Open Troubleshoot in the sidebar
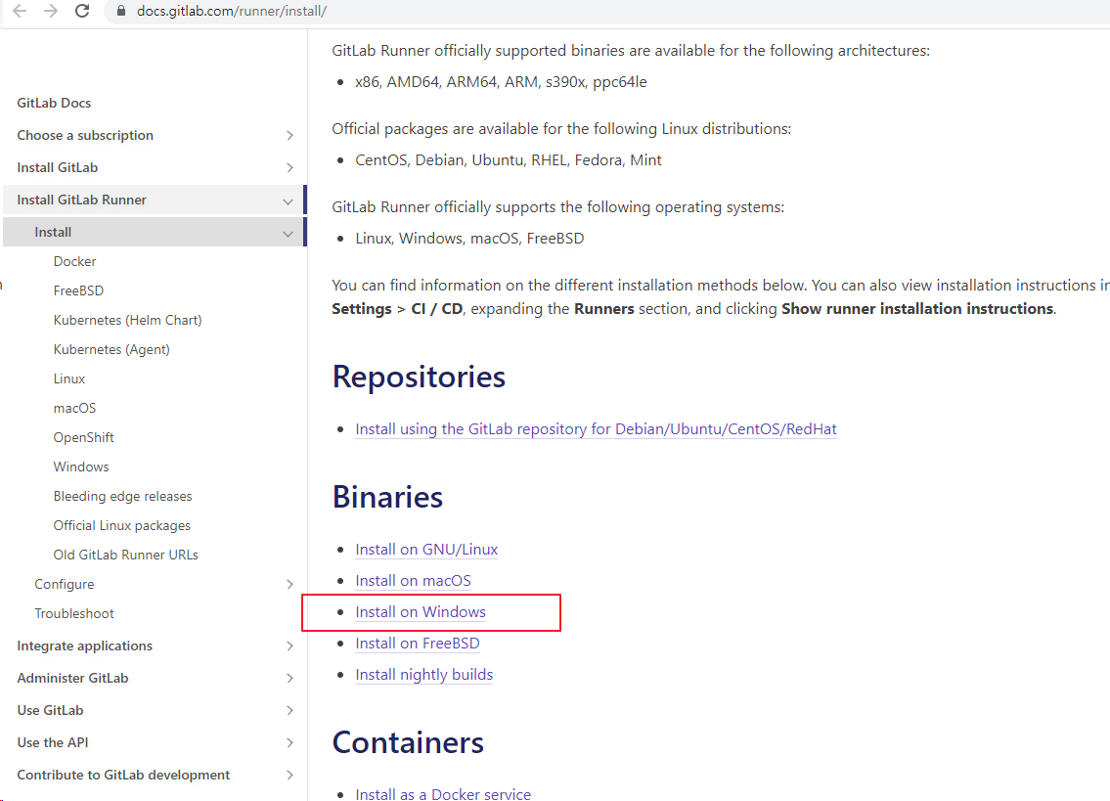 [x=74, y=614]
